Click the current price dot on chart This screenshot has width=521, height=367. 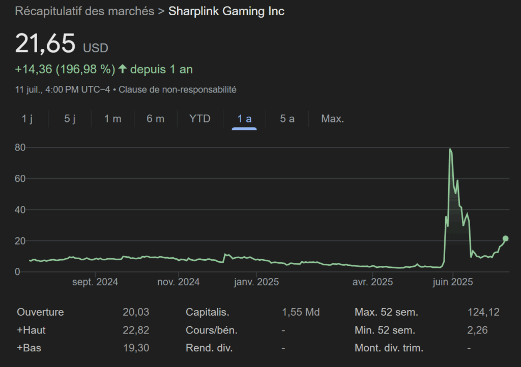(x=505, y=238)
